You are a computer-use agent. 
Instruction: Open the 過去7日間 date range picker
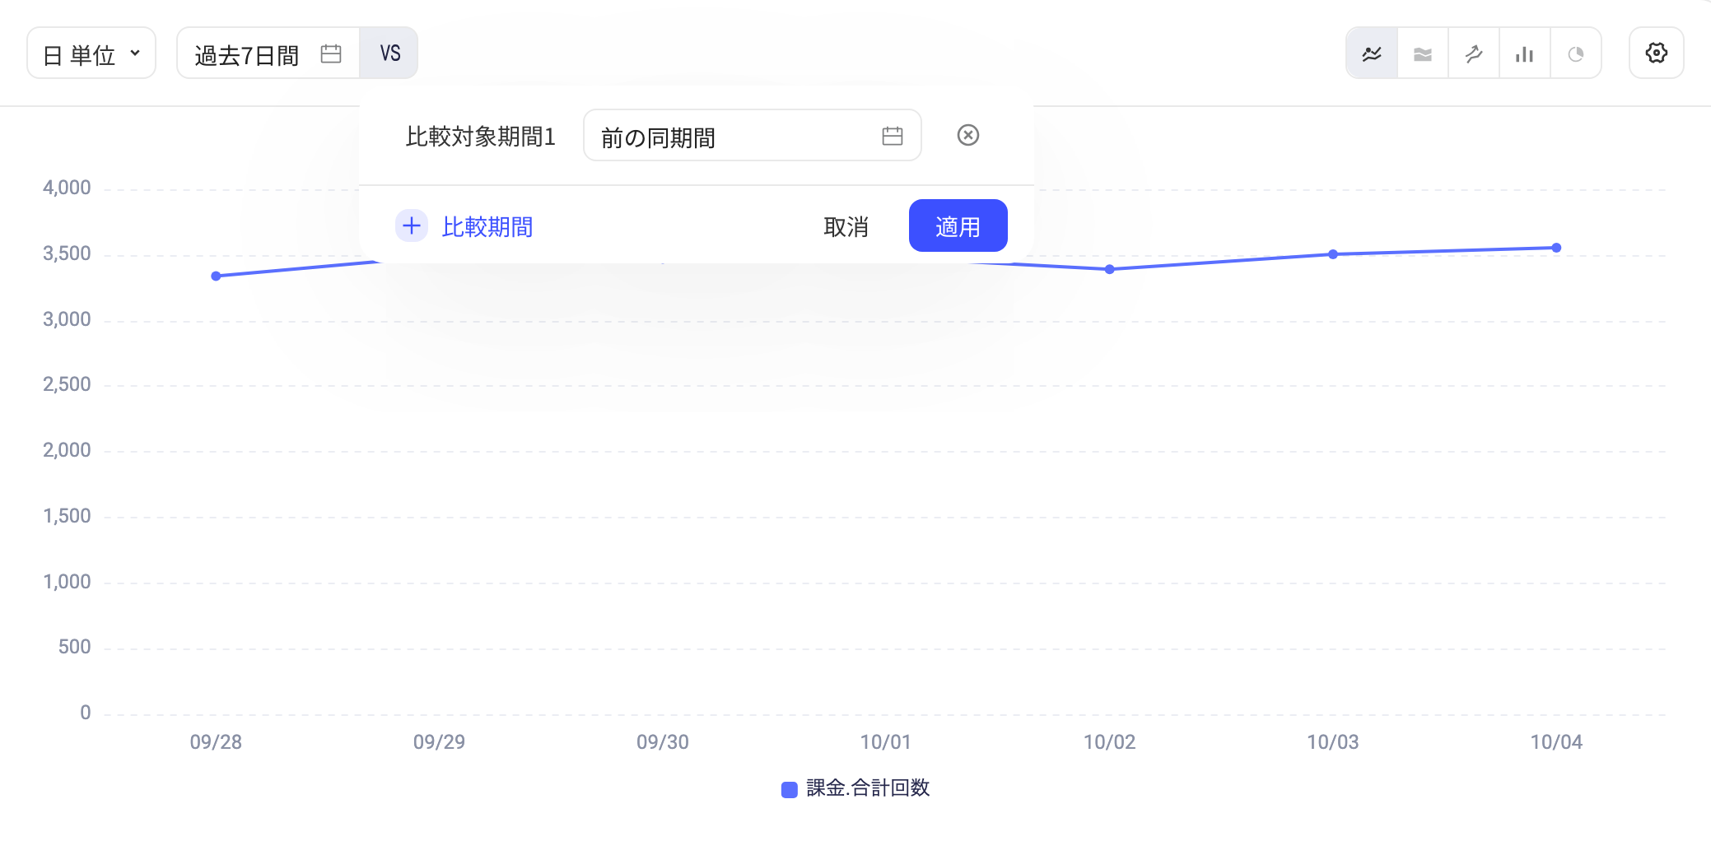(268, 53)
